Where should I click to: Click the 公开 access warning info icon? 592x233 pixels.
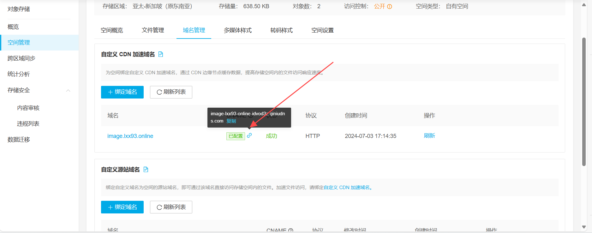point(390,7)
